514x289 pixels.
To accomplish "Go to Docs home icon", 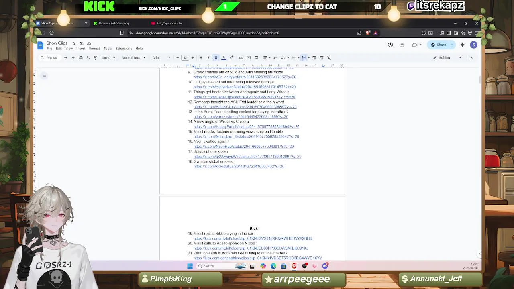I will pyautogui.click(x=40, y=45).
